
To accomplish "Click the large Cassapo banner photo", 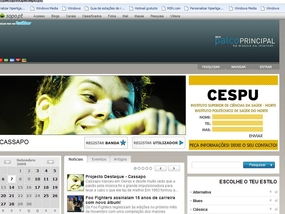I will click(93, 105).
